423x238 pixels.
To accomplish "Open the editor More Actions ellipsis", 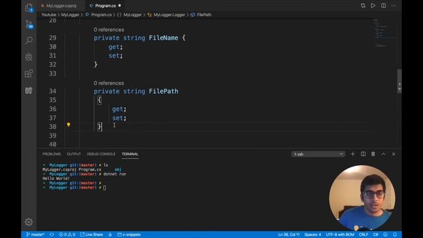I will point(394,6).
